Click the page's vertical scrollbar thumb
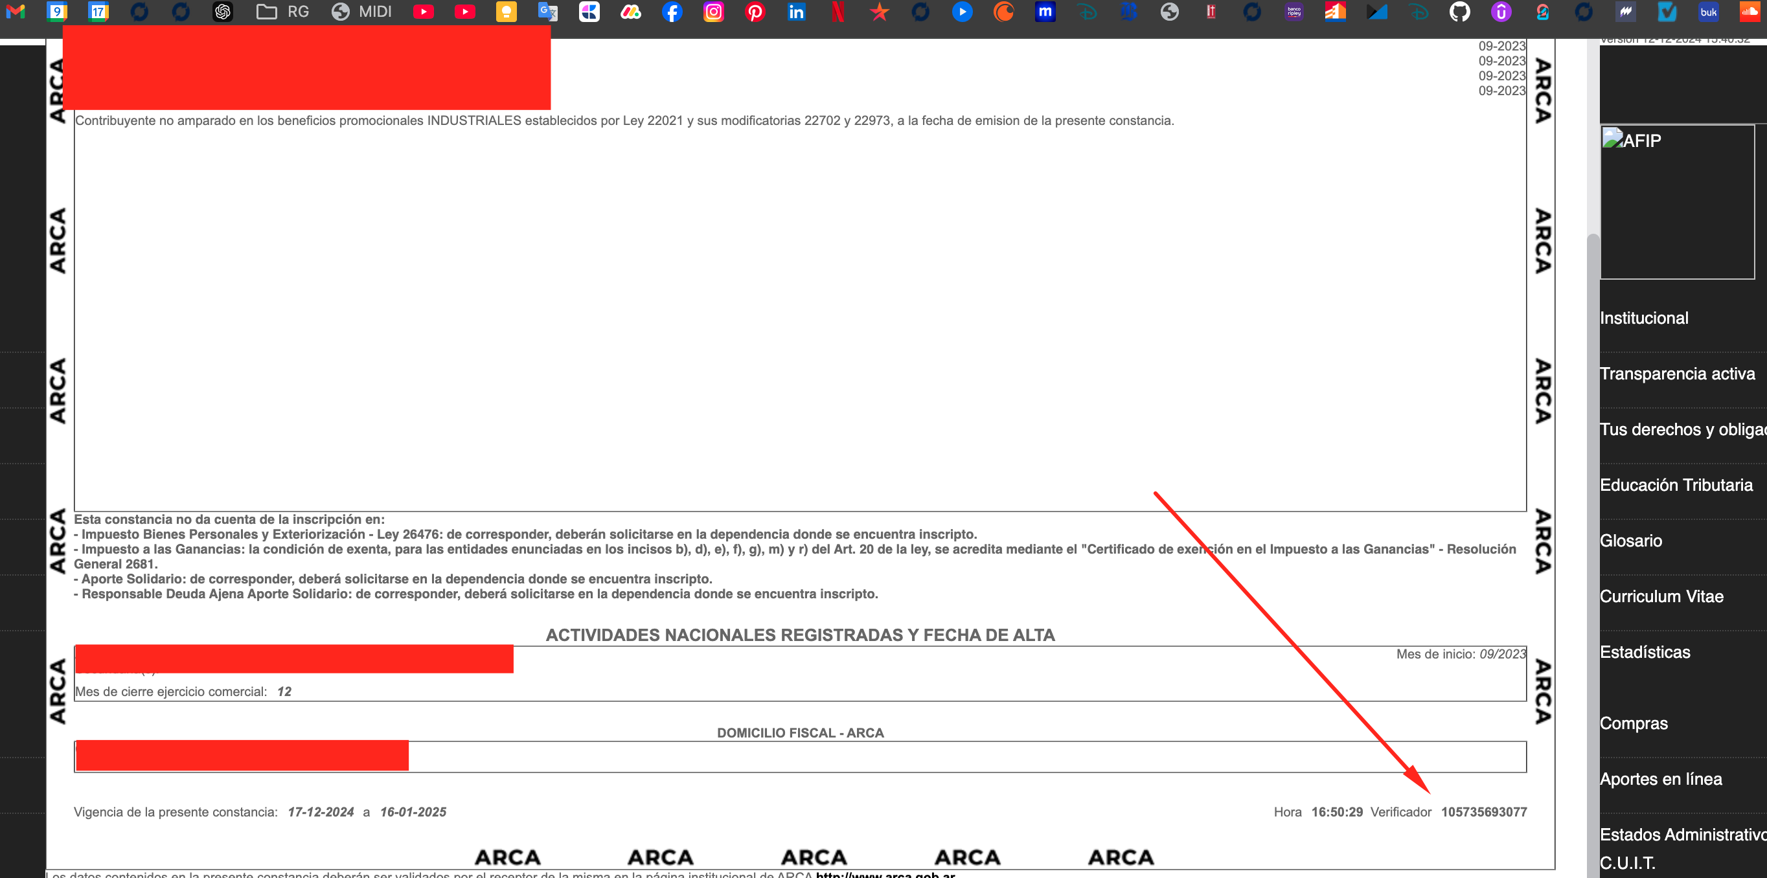The height and width of the screenshot is (878, 1767). tap(1593, 549)
